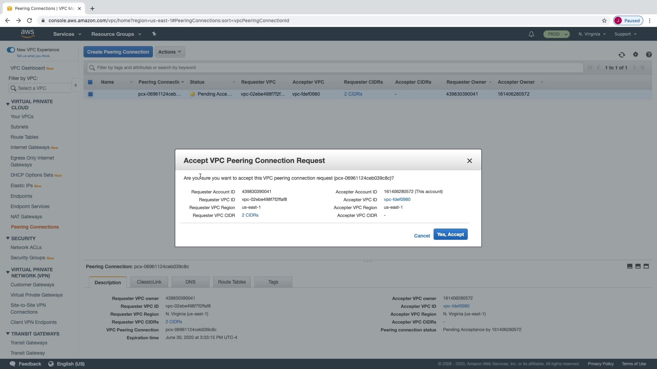Screen dimensions: 657x369
Task: Toggle the New VPC Experience switch
Action: point(11,50)
